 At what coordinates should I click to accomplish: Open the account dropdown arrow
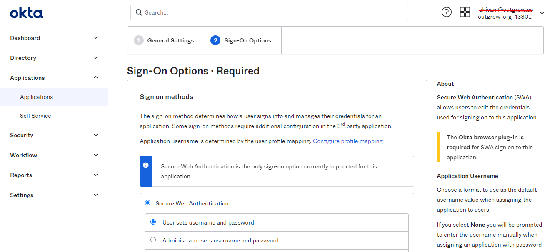542,13
